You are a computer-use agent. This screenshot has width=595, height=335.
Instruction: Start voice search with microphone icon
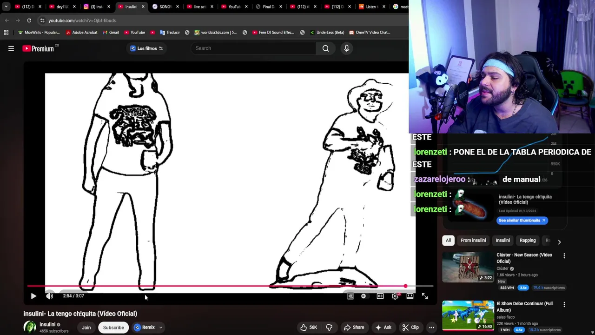click(x=347, y=48)
